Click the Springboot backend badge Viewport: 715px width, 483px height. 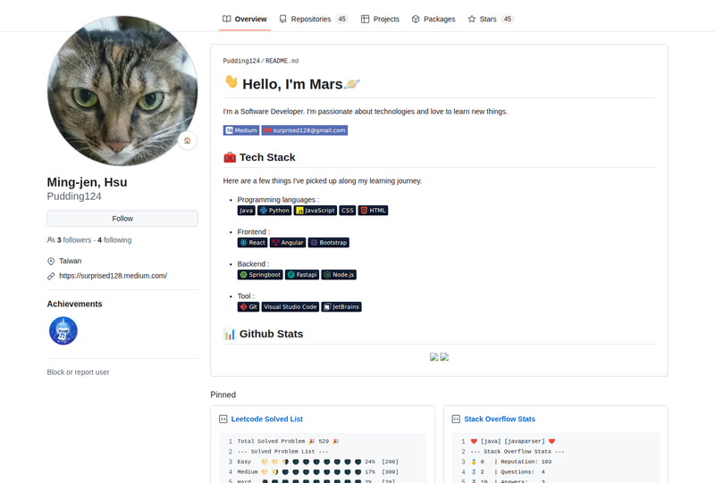point(260,275)
